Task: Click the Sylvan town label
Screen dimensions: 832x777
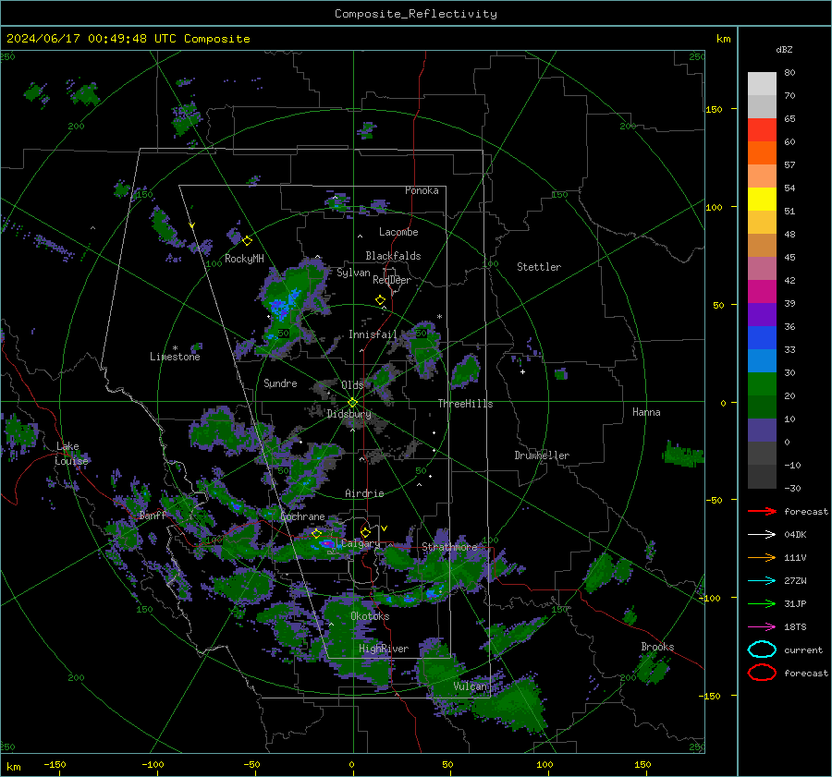Action: pos(353,273)
